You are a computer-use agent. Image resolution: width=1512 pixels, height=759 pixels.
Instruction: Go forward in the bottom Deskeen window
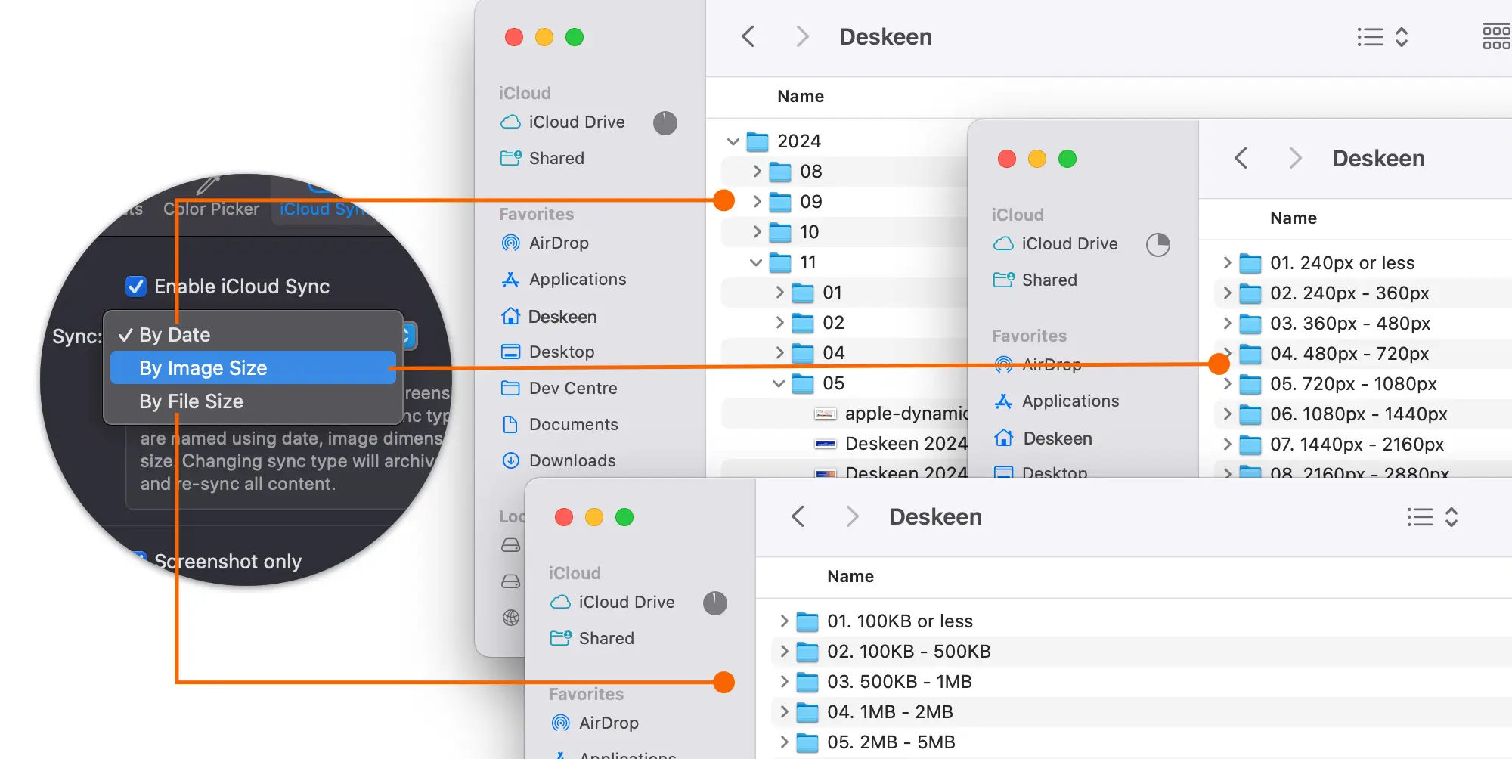pyautogui.click(x=852, y=516)
